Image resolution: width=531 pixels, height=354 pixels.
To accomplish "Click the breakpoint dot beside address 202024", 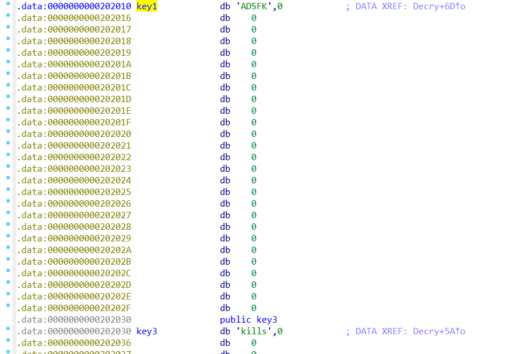I will (x=8, y=178).
